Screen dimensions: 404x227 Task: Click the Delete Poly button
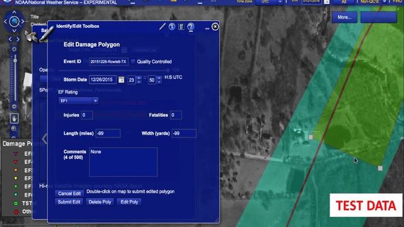point(100,202)
